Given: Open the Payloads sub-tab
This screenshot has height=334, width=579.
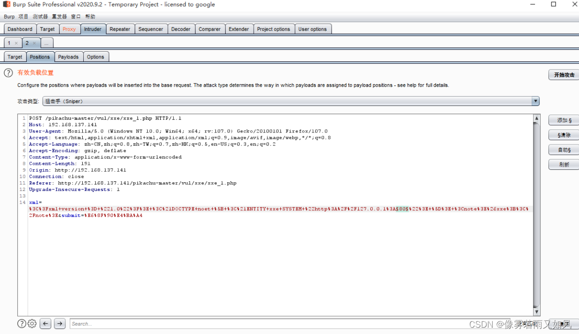Looking at the screenshot, I should [68, 57].
